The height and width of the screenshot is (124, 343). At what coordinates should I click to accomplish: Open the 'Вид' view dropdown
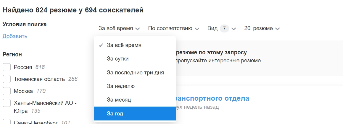pos(222,28)
